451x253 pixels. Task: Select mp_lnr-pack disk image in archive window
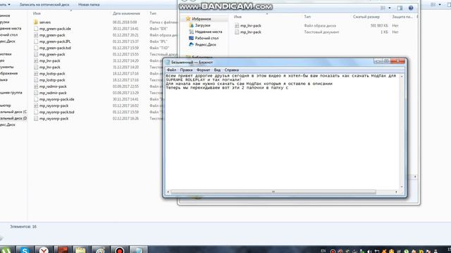coord(251,25)
